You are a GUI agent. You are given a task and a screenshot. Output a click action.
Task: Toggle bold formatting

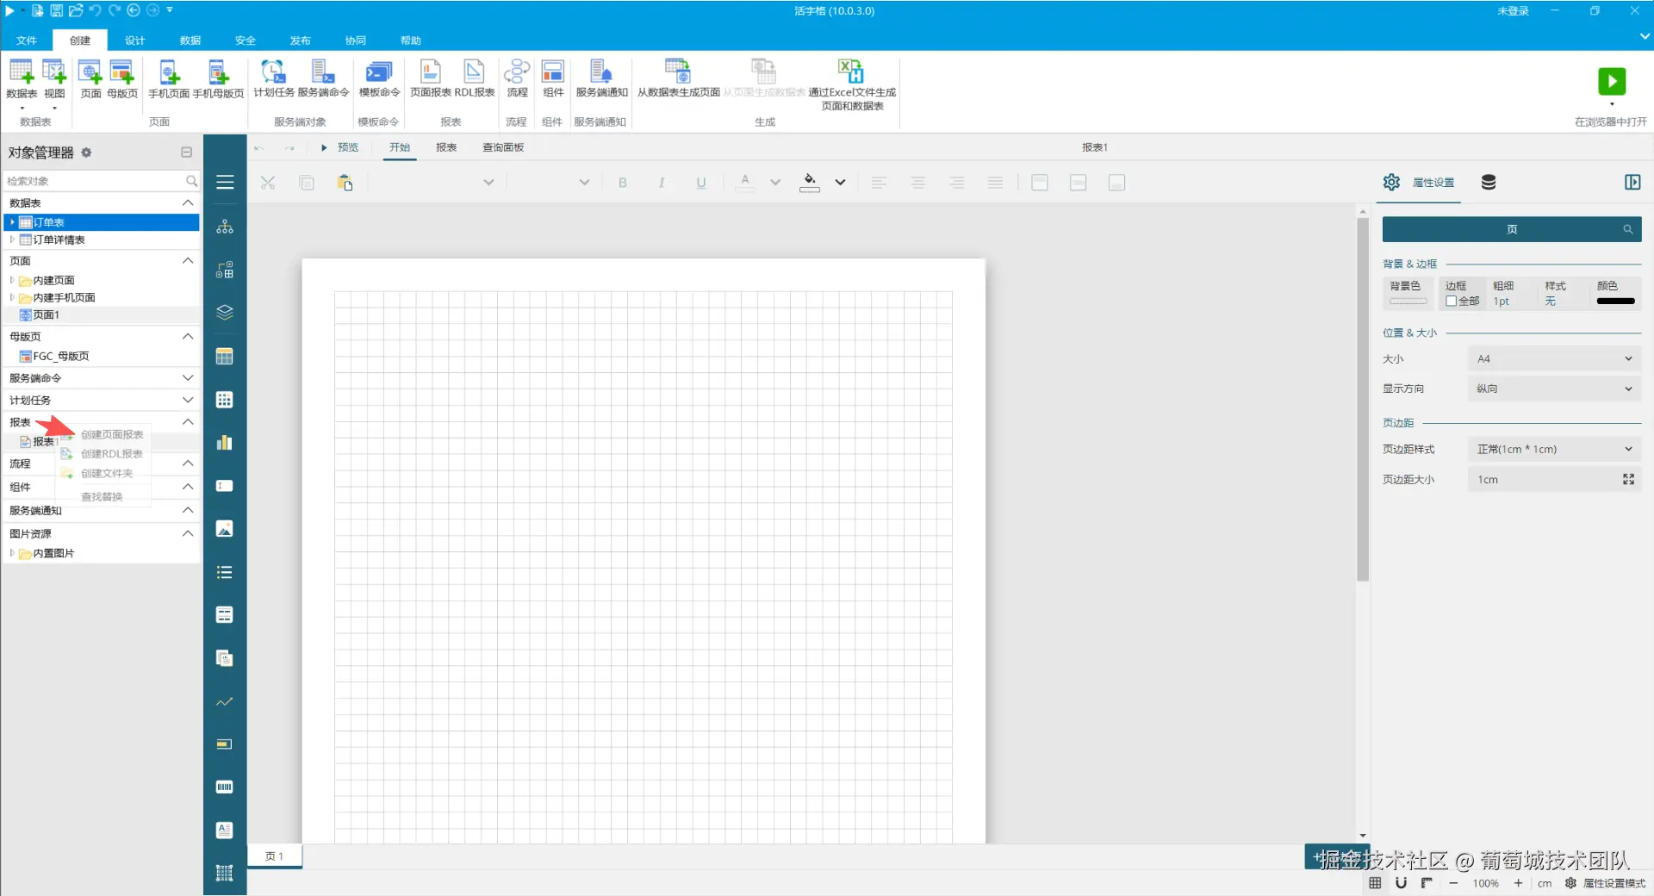pos(623,183)
